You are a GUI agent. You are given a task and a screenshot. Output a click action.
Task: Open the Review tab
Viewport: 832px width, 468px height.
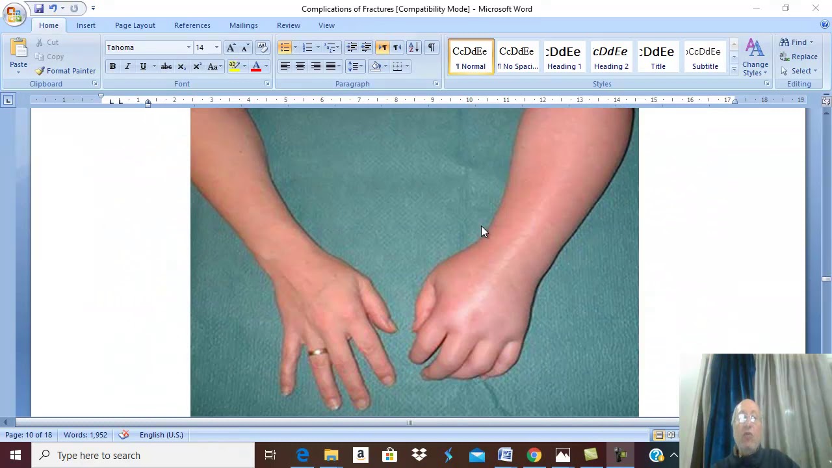pyautogui.click(x=289, y=25)
